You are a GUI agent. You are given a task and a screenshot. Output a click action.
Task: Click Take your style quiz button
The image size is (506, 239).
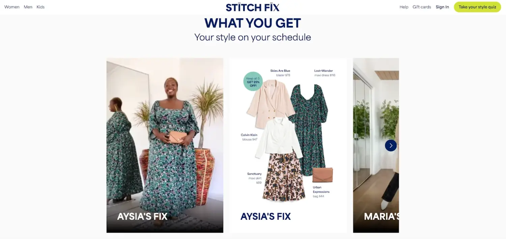click(x=477, y=7)
